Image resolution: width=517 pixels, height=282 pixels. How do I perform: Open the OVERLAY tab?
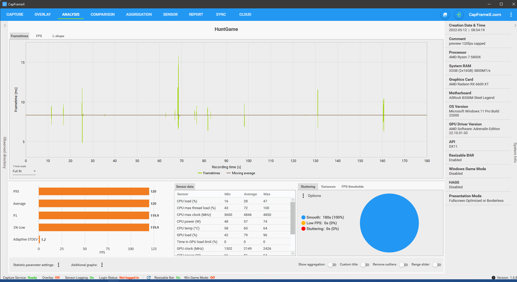point(42,14)
